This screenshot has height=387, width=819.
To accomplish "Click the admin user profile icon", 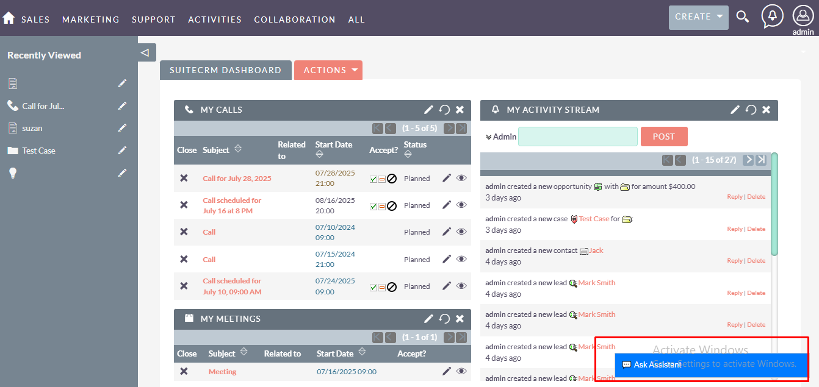I will point(803,16).
